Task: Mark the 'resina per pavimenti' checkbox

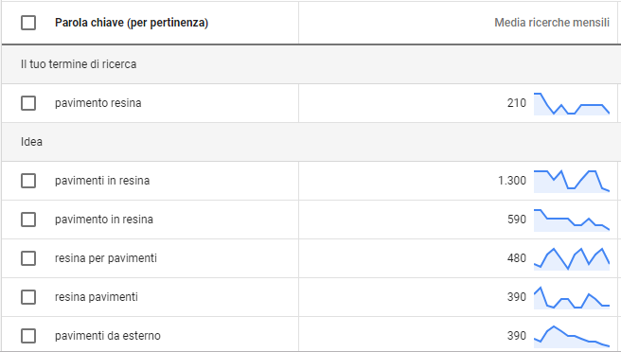Action: pos(28,258)
